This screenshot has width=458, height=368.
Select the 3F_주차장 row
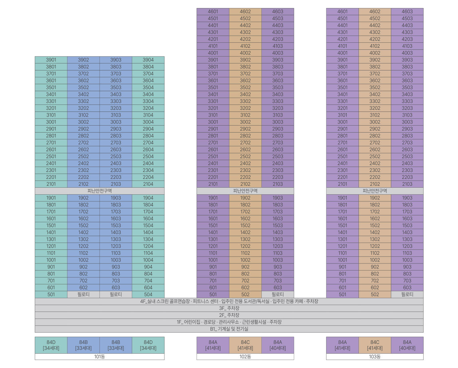[x=229, y=308]
